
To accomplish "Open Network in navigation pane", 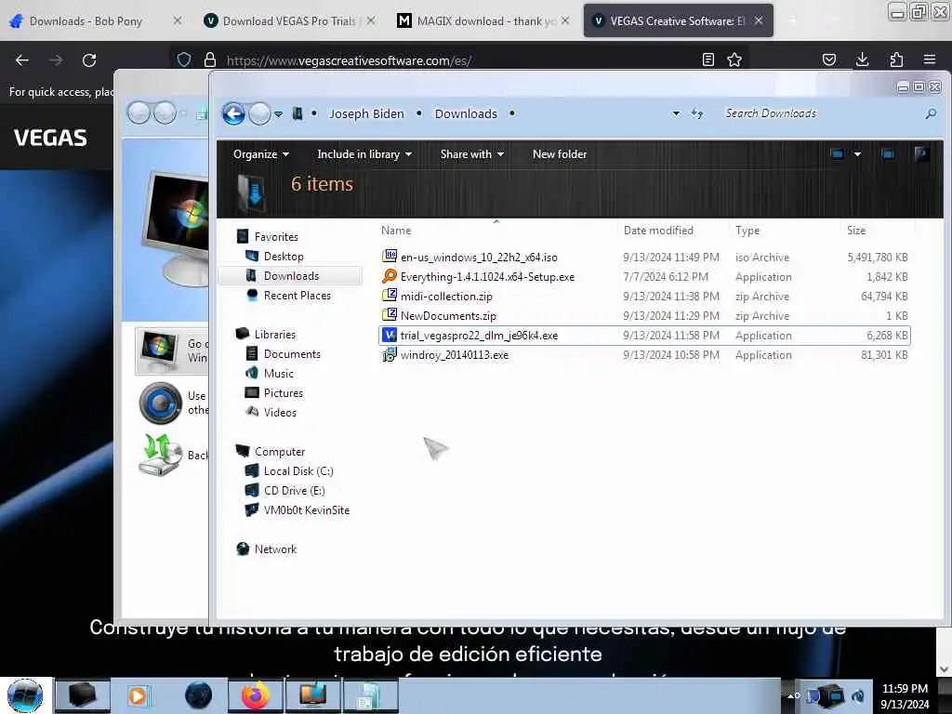I will [x=275, y=549].
